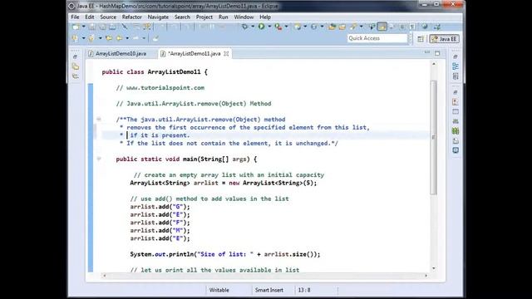Open the New Server dropdown arrow
This screenshot has height=299, width=532.
coord(305,27)
